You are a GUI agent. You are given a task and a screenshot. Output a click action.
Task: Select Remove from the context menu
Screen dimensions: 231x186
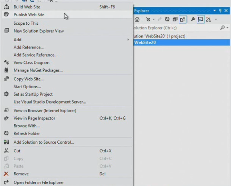pos(67,174)
